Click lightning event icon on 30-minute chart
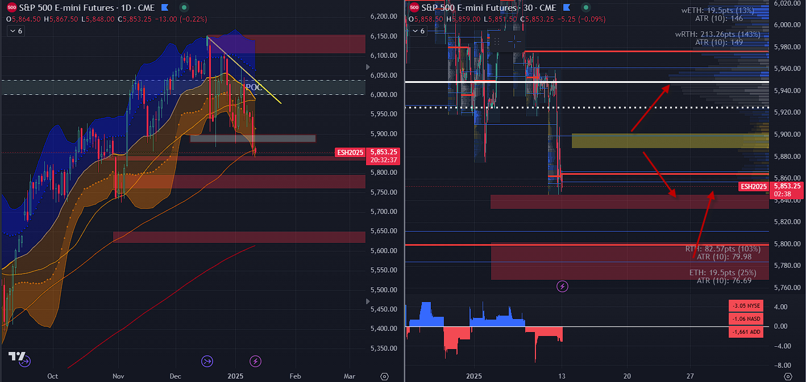The image size is (806, 382). point(562,287)
